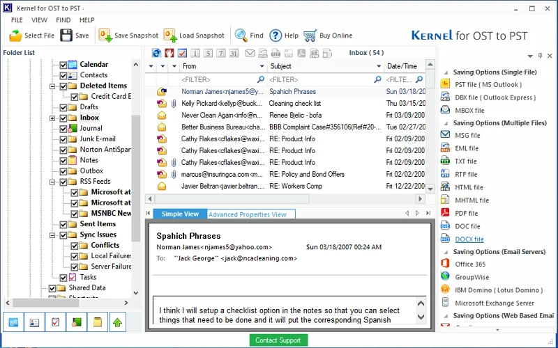Open Find with the magnifier icon
This screenshot has height=348, width=558.
pos(241,35)
